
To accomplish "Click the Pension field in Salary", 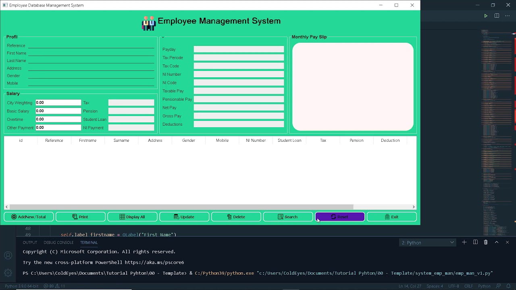I will pyautogui.click(x=131, y=111).
